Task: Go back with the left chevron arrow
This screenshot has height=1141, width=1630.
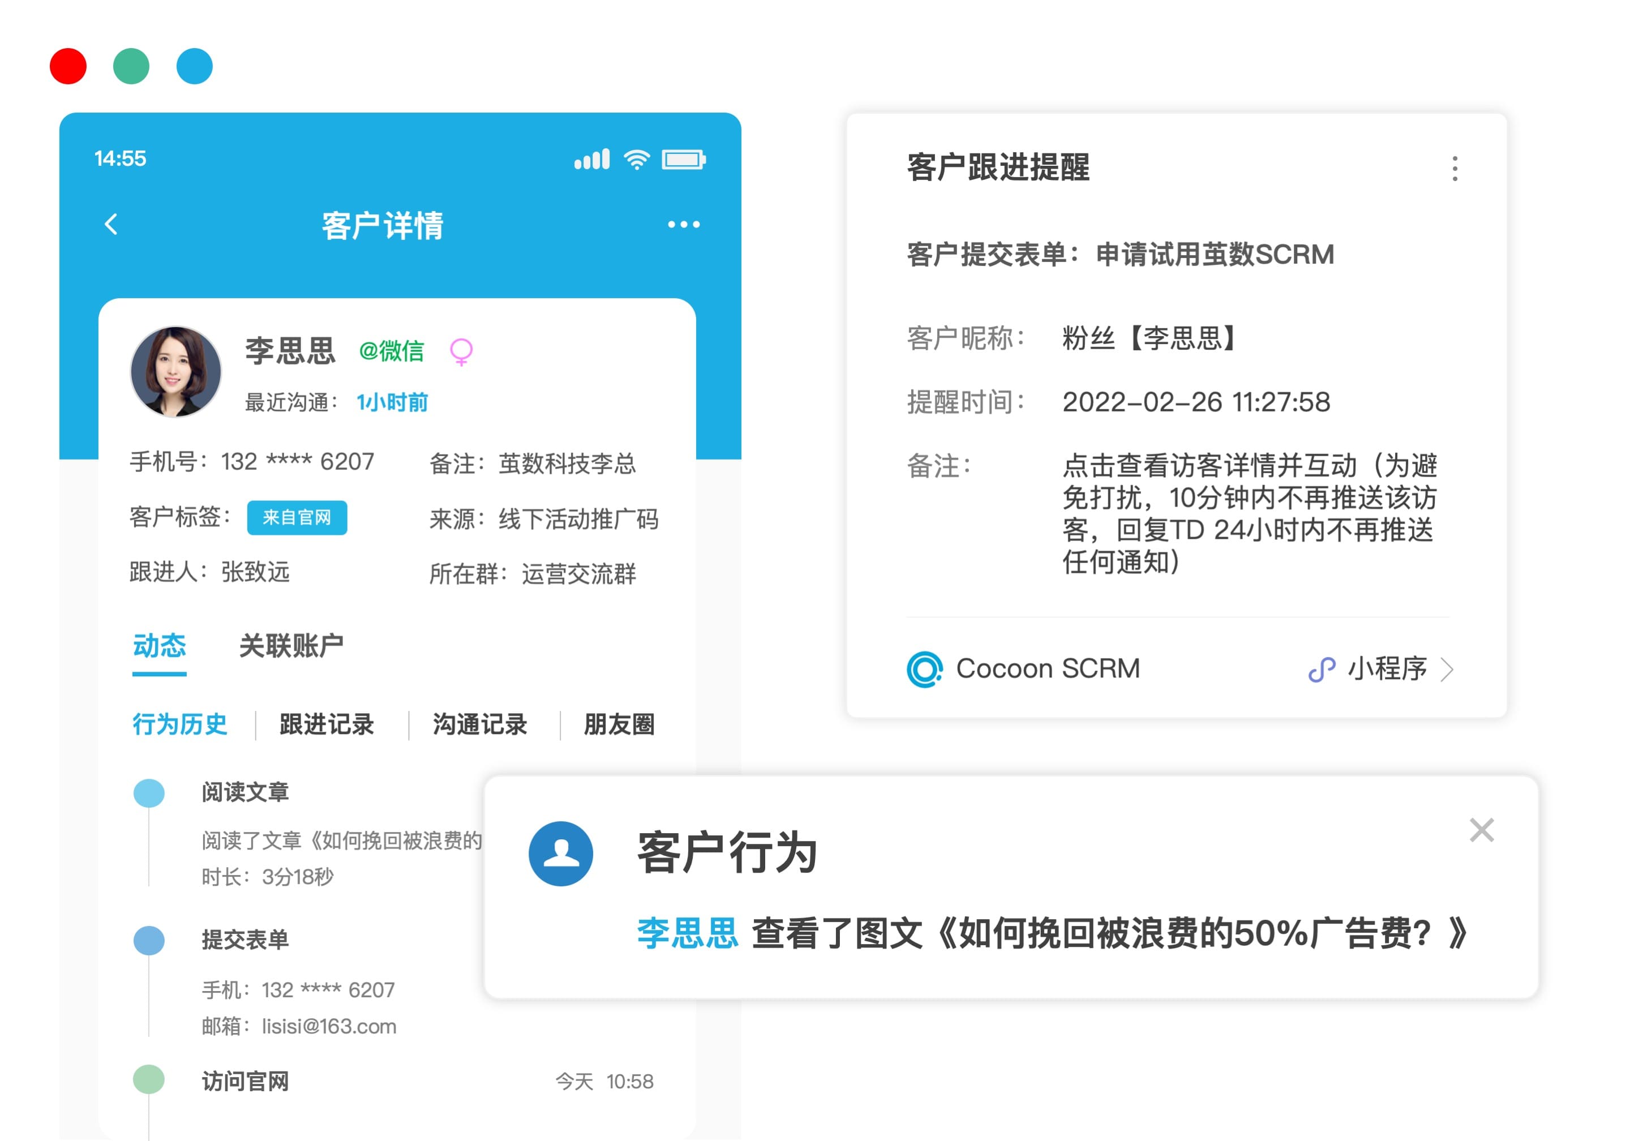Action: coord(111,224)
